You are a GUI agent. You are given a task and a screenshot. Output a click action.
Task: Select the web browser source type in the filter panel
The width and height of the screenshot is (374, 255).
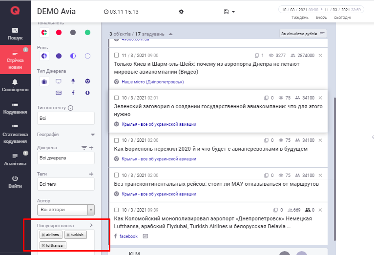coord(87,81)
